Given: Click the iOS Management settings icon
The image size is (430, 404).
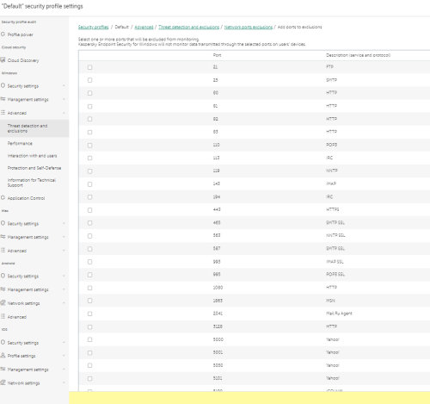Looking at the screenshot, I should tap(3, 369).
